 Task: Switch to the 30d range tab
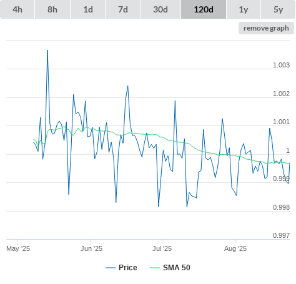(x=160, y=9)
